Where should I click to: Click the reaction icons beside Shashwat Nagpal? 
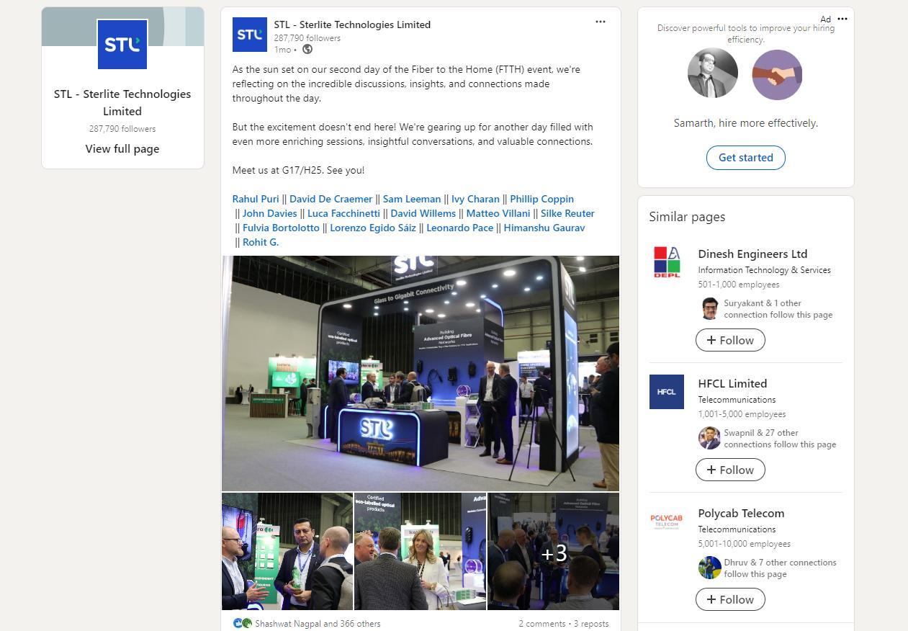coord(243,623)
